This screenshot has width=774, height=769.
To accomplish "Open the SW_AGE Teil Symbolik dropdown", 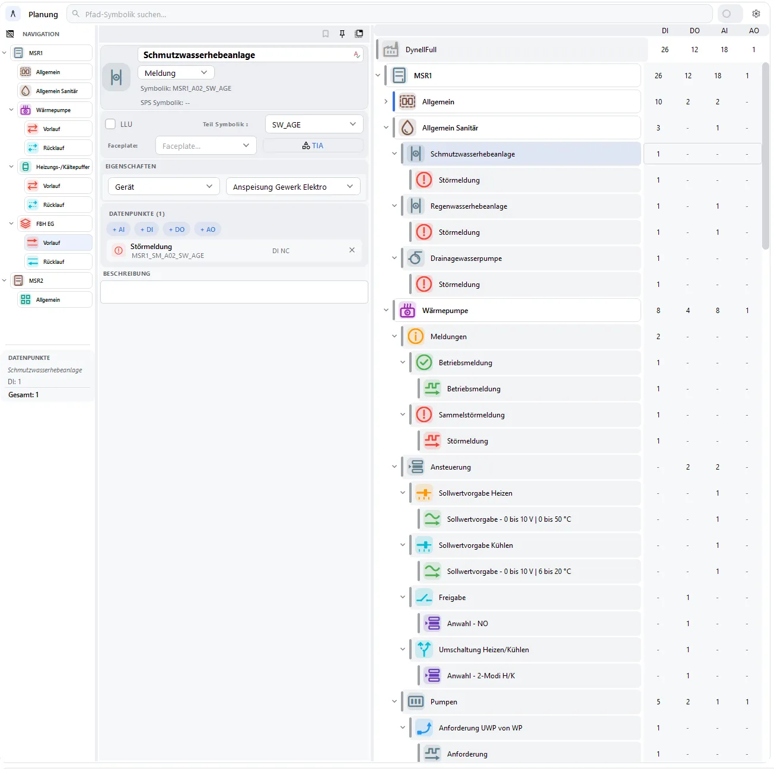I will [314, 124].
